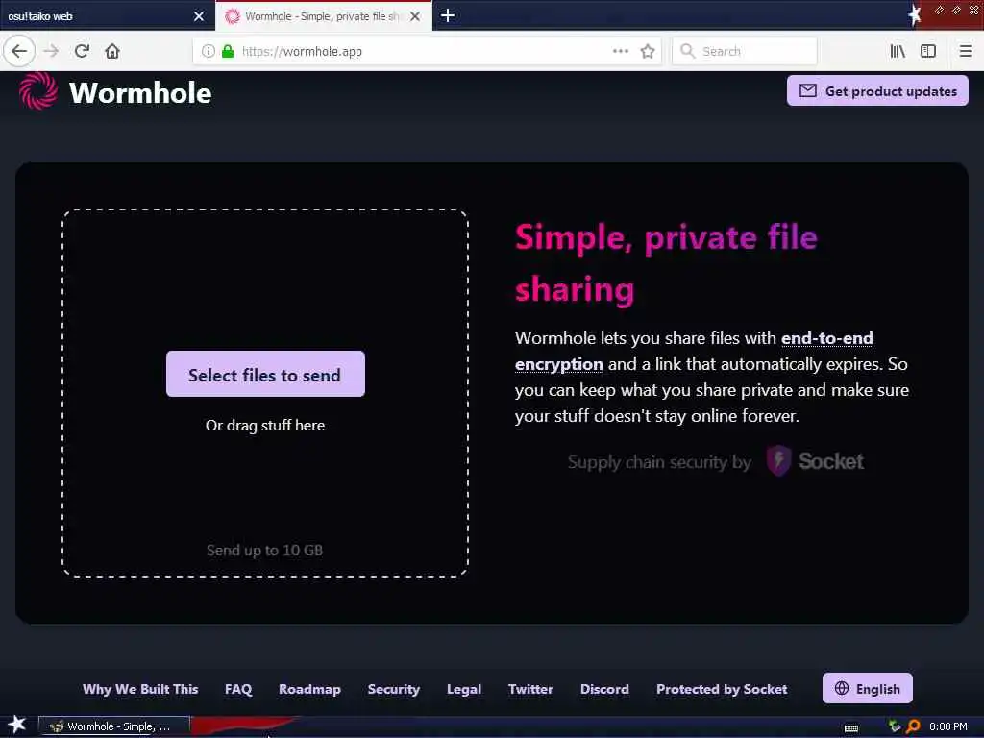This screenshot has width=984, height=738.
Task: Click the white star icon in title bar
Action: (x=915, y=14)
